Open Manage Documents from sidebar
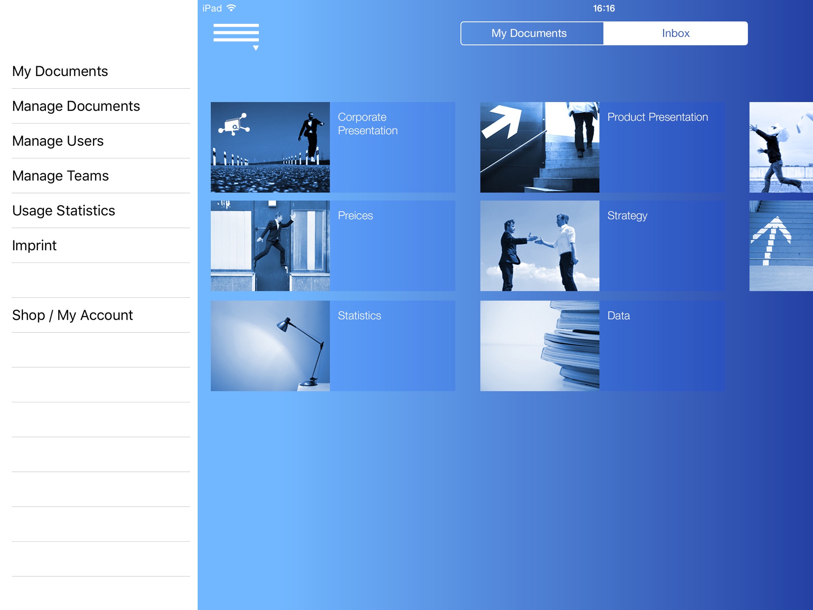Image resolution: width=813 pixels, height=610 pixels. coord(76,106)
